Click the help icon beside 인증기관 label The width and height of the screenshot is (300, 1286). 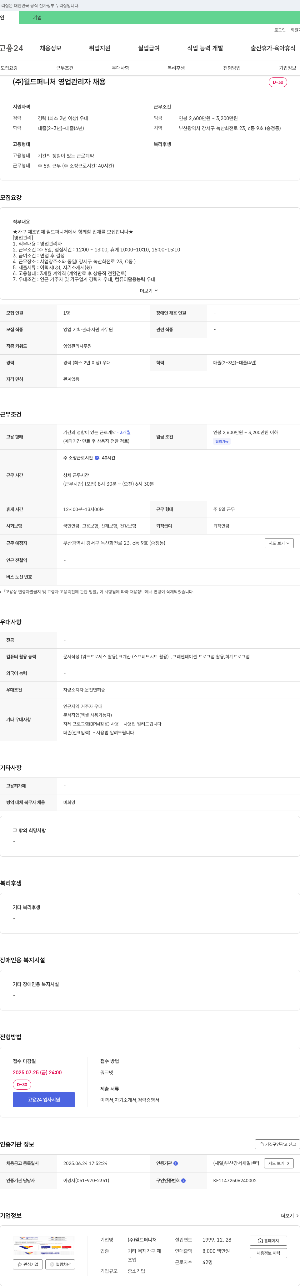[176, 1163]
